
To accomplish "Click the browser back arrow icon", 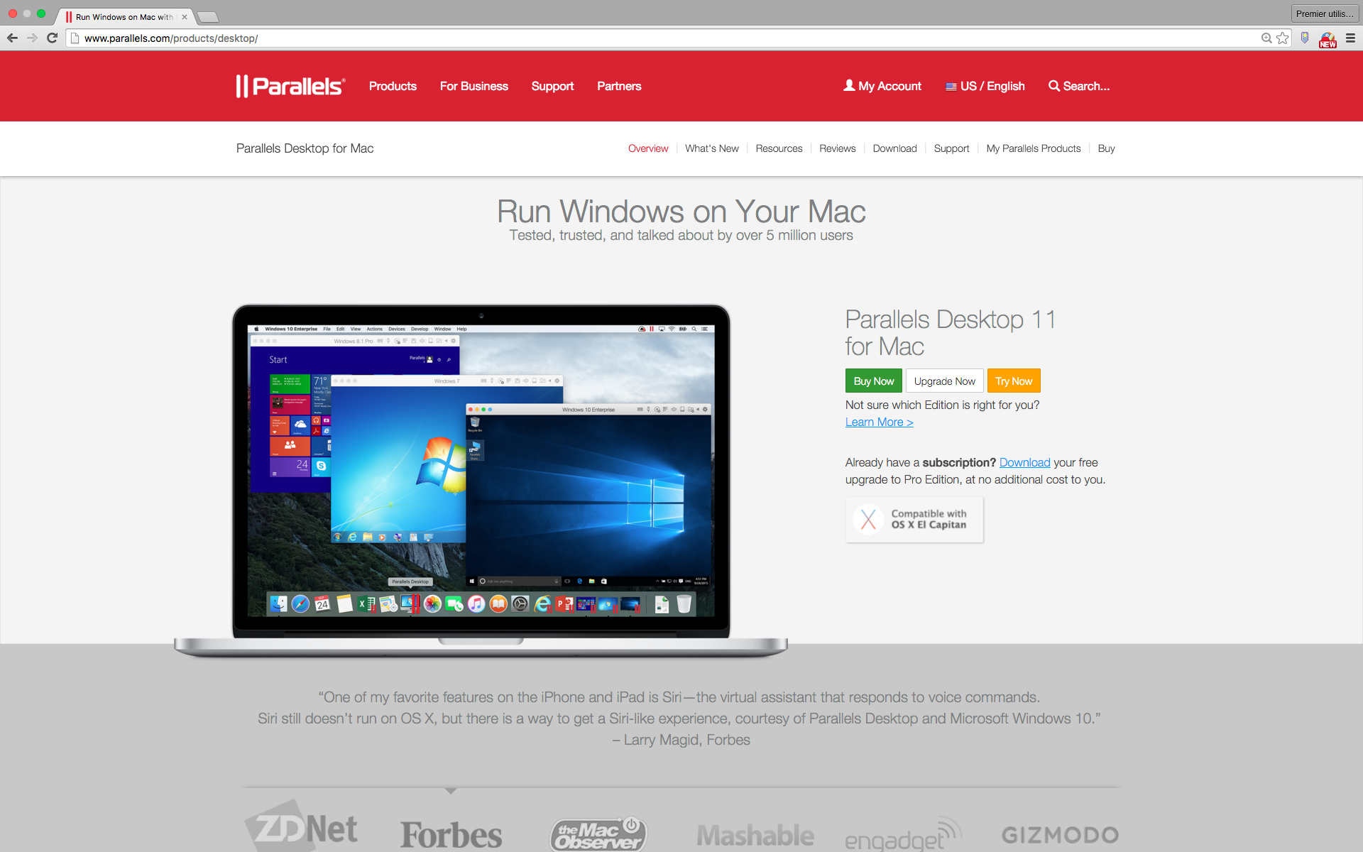I will click(x=13, y=38).
